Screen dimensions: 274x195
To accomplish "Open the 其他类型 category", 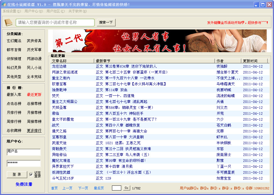I will [14, 77].
